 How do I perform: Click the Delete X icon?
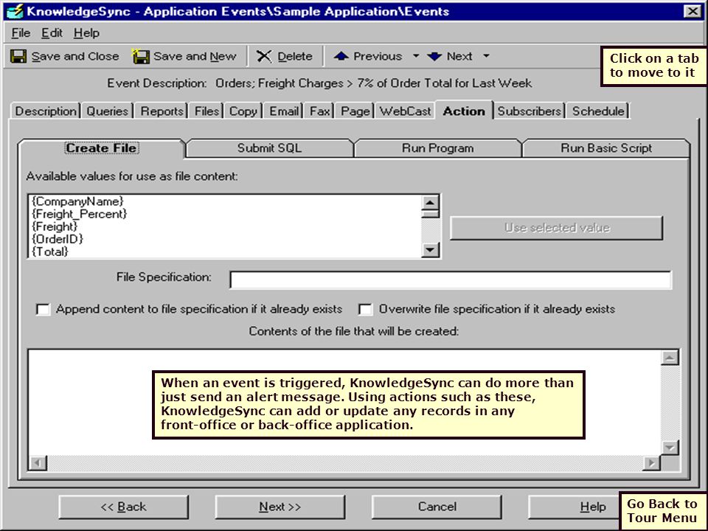[264, 57]
